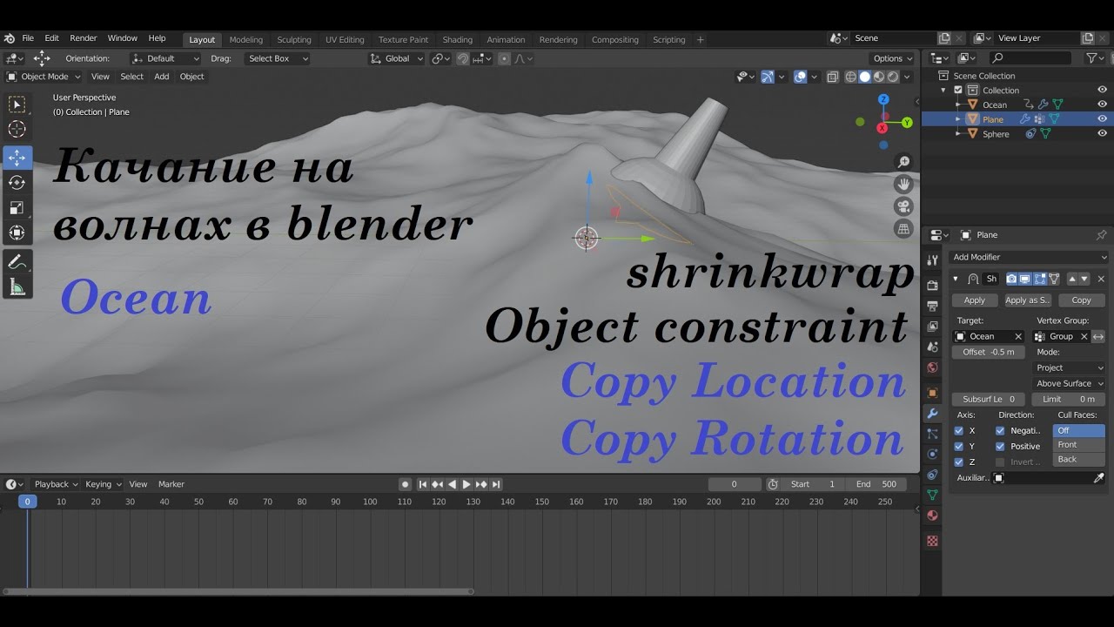Select the Transform tool

point(17,233)
